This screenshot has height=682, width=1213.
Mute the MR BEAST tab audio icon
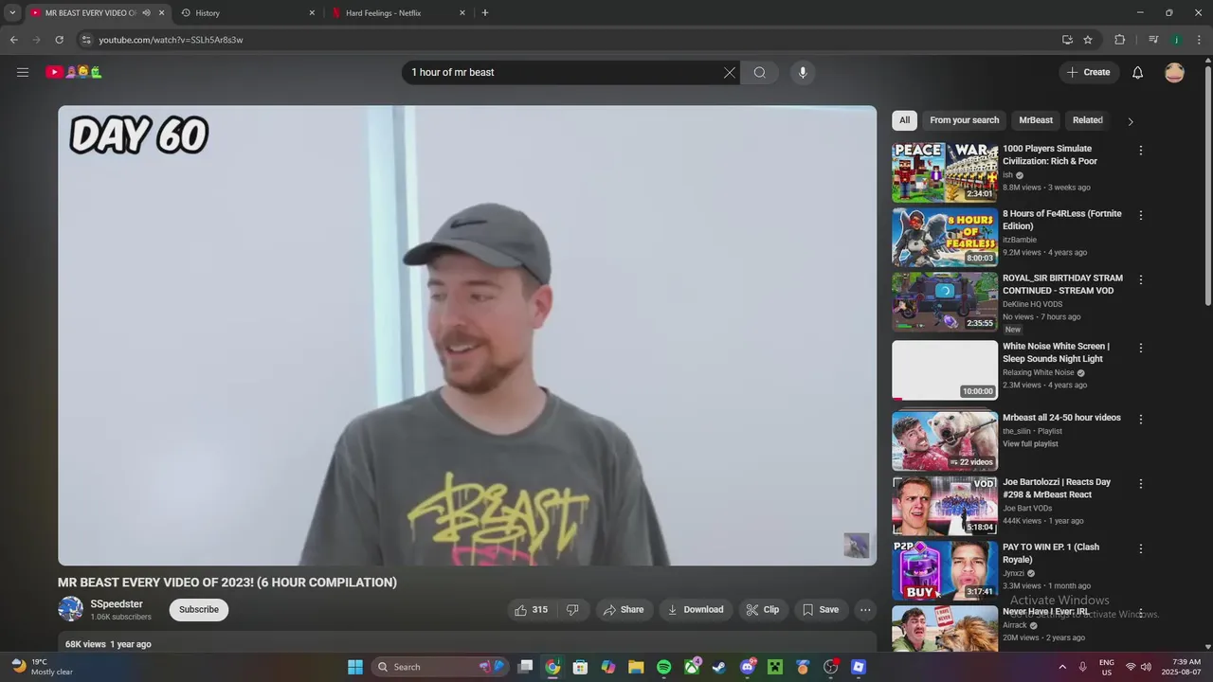pos(146,13)
